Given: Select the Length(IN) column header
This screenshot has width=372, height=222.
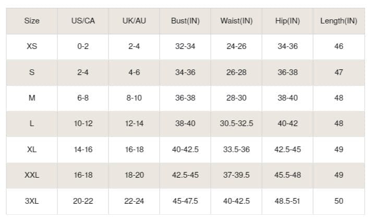Looking at the screenshot, I should 339,21.
